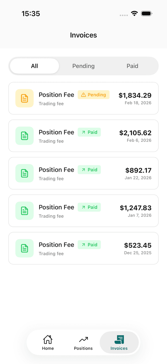
Task: Click the document icon on the $1,247.83 invoice
Action: (24, 211)
